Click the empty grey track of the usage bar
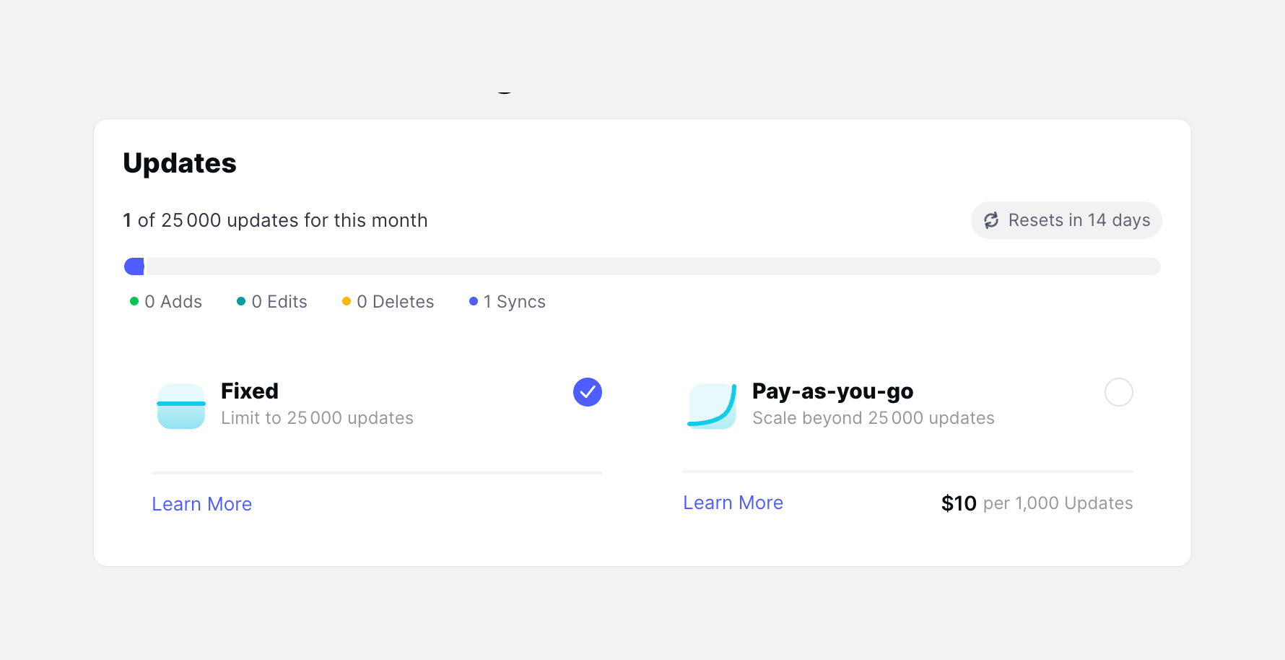 pyautogui.click(x=650, y=266)
